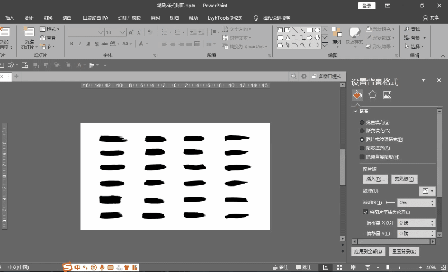Click the abc strikethrough icon
Screen dimensions: 448x272
click(105, 44)
